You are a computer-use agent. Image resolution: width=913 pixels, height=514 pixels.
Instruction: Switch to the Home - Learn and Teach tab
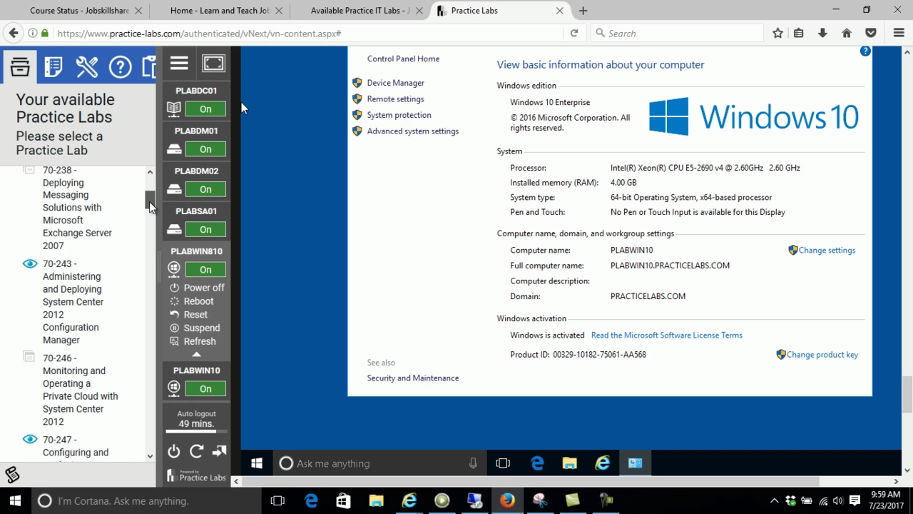(218, 11)
